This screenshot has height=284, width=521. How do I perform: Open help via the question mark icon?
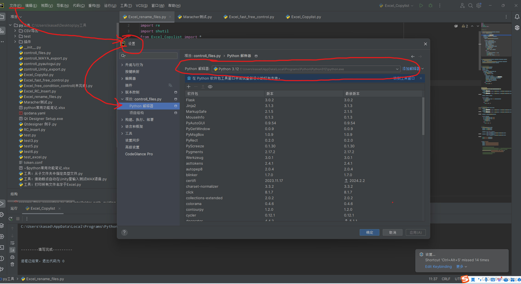tap(124, 232)
